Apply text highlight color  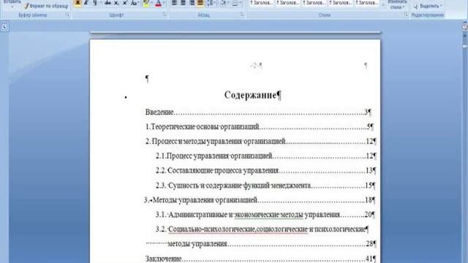146,3
